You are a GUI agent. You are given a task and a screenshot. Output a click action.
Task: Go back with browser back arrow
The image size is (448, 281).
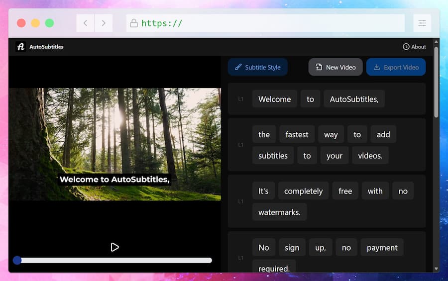coord(85,23)
